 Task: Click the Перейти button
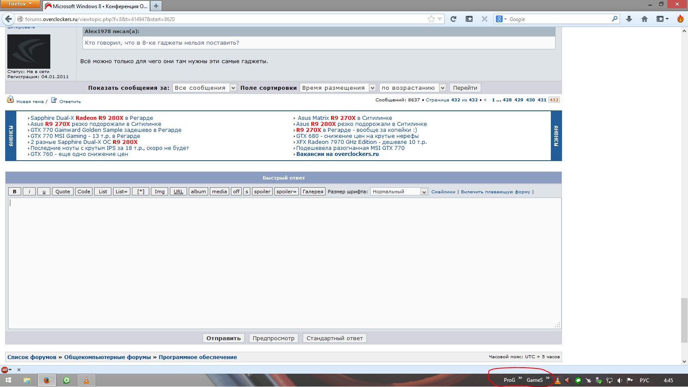pyautogui.click(x=465, y=88)
